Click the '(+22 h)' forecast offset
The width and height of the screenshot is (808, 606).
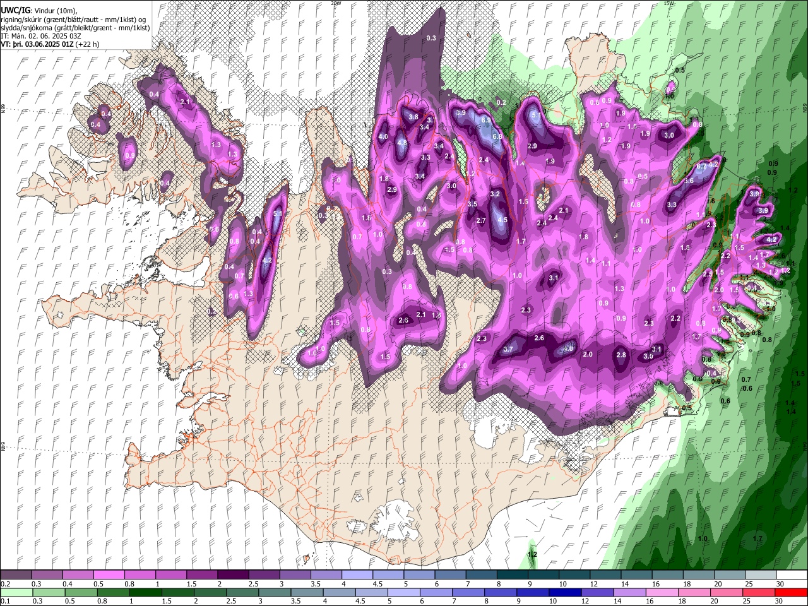[87, 45]
